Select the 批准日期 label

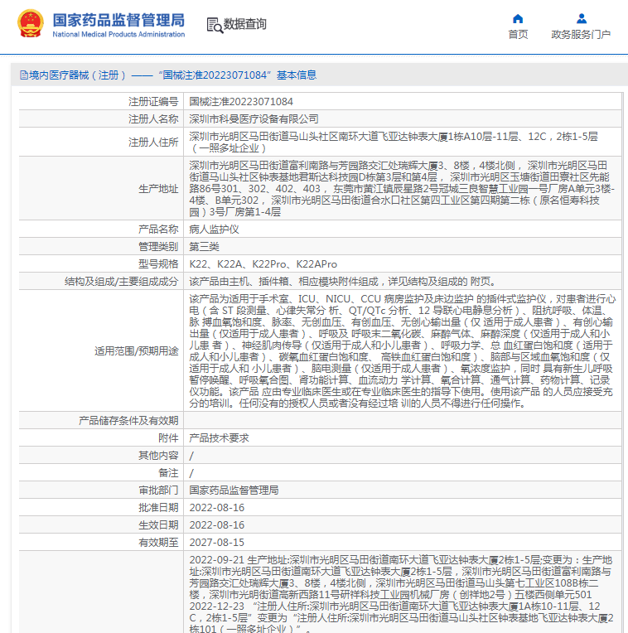click(x=158, y=507)
